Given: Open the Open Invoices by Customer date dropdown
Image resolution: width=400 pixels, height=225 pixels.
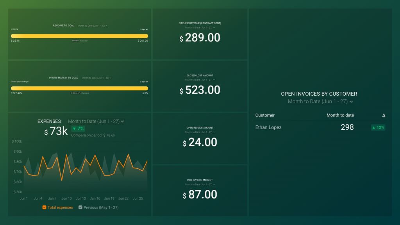Looking at the screenshot, I should (319, 101).
